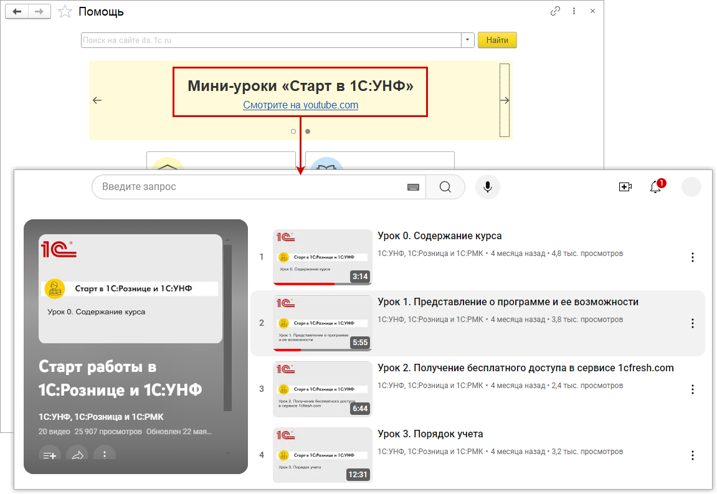Open channel name under Урок 3 title
The image size is (717, 494).
tap(430, 452)
